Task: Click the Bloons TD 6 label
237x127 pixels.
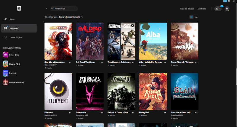Action: click(14, 64)
